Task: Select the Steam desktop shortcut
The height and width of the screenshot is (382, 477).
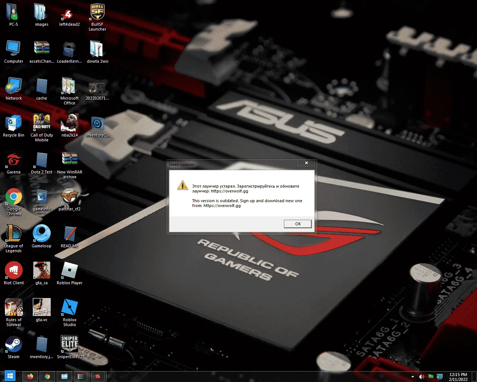Action: [x=14, y=347]
